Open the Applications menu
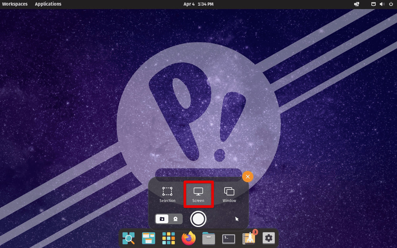The height and width of the screenshot is (248, 397). coord(48,4)
